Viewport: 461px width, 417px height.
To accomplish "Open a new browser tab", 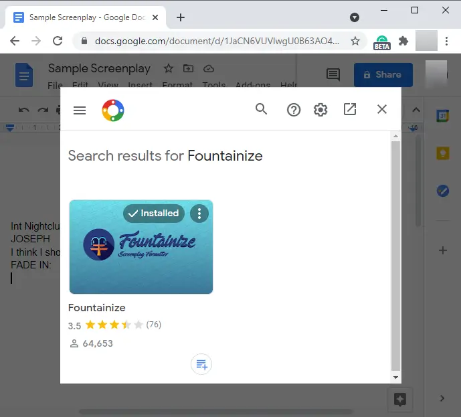I will click(x=181, y=17).
